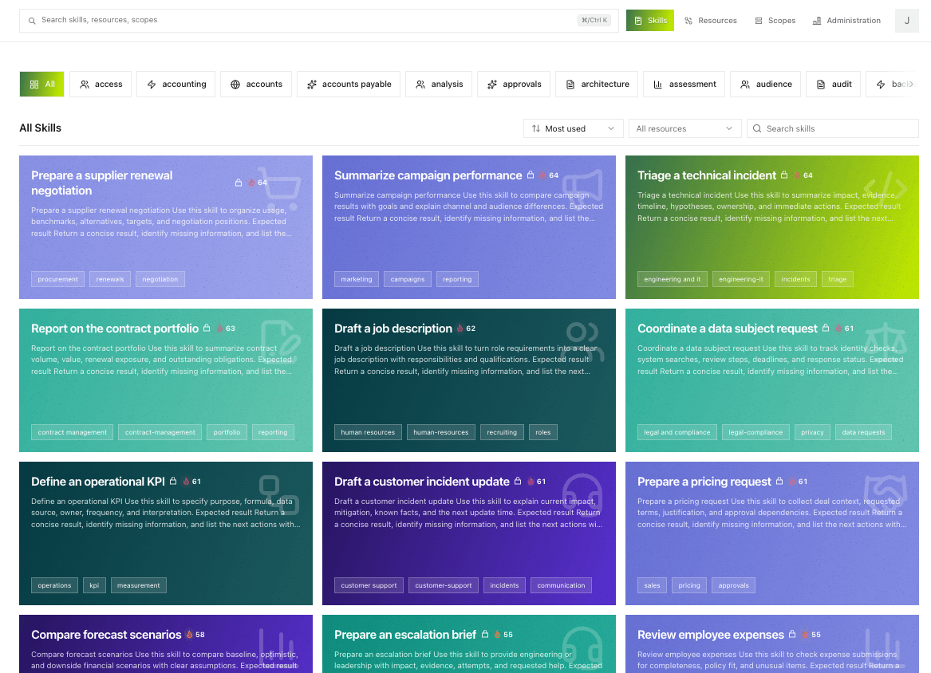The width and height of the screenshot is (931, 673).
Task: Click the lock icon on Prepare a supplier renewal negotiation
Action: (238, 183)
